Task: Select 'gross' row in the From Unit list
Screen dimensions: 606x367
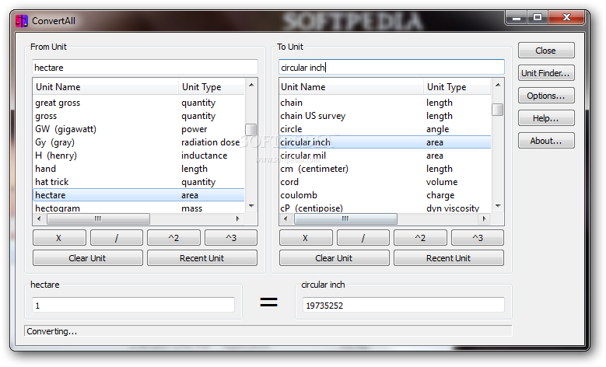Action: [138, 116]
